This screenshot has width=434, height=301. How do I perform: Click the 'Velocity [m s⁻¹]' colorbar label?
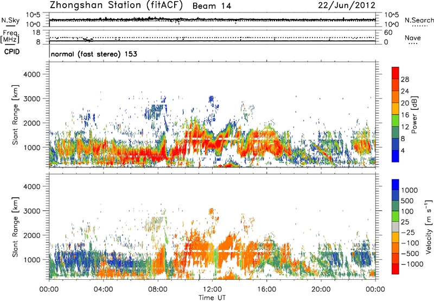[429, 227]
